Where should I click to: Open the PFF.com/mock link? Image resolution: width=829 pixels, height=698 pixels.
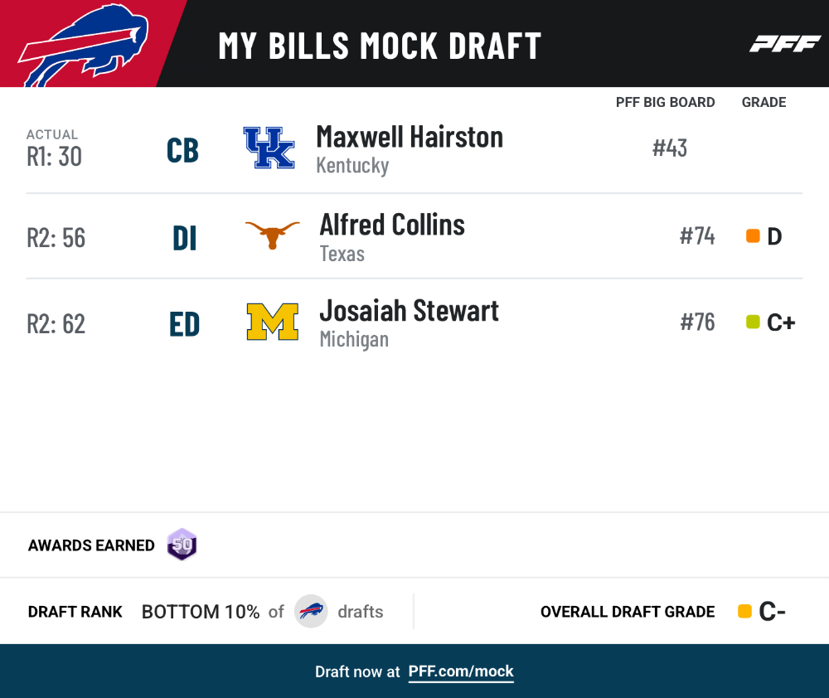(460, 671)
